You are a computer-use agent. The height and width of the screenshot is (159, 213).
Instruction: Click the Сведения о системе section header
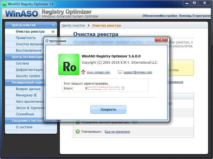pos(24,121)
